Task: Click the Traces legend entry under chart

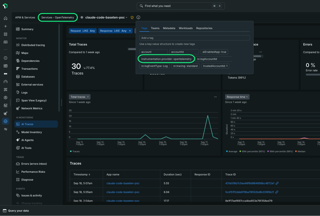Action: 75,152
